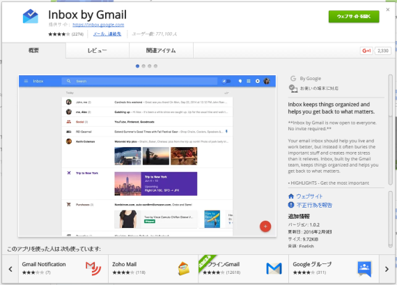This screenshot has width=397, height=285.
Task: Switch to the 概要 overview tab
Action: coord(33,50)
